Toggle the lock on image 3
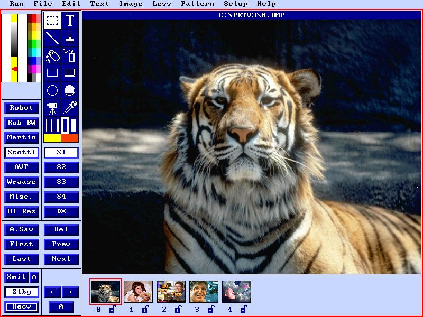Viewport: 423px width, 317px height. tap(211, 309)
